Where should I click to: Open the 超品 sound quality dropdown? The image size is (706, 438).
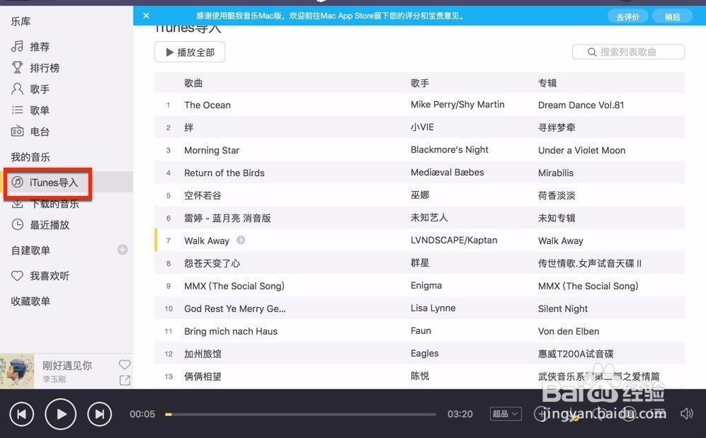505,413
